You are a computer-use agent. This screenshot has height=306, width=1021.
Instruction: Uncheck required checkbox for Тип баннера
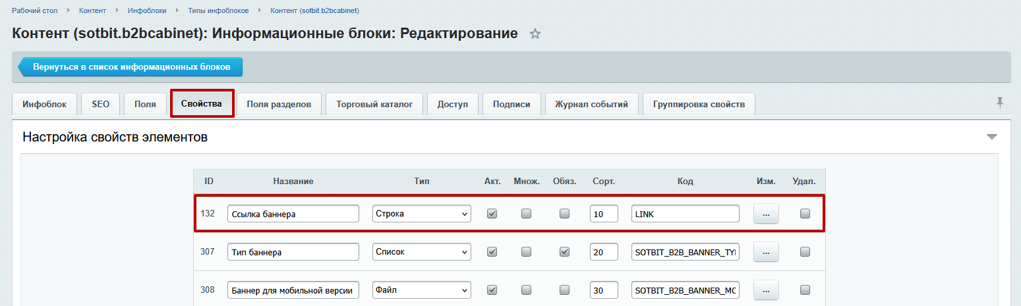coord(564,251)
